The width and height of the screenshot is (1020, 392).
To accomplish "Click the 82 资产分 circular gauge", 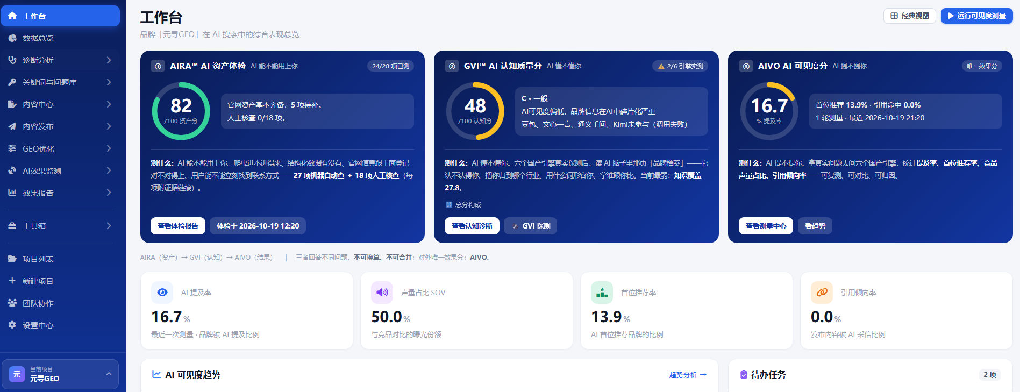I will 181,111.
